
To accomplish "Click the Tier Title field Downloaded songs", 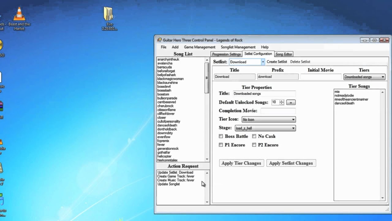I will 264,94.
